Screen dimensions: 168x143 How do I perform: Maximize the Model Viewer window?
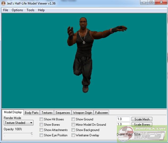pos(151,2)
